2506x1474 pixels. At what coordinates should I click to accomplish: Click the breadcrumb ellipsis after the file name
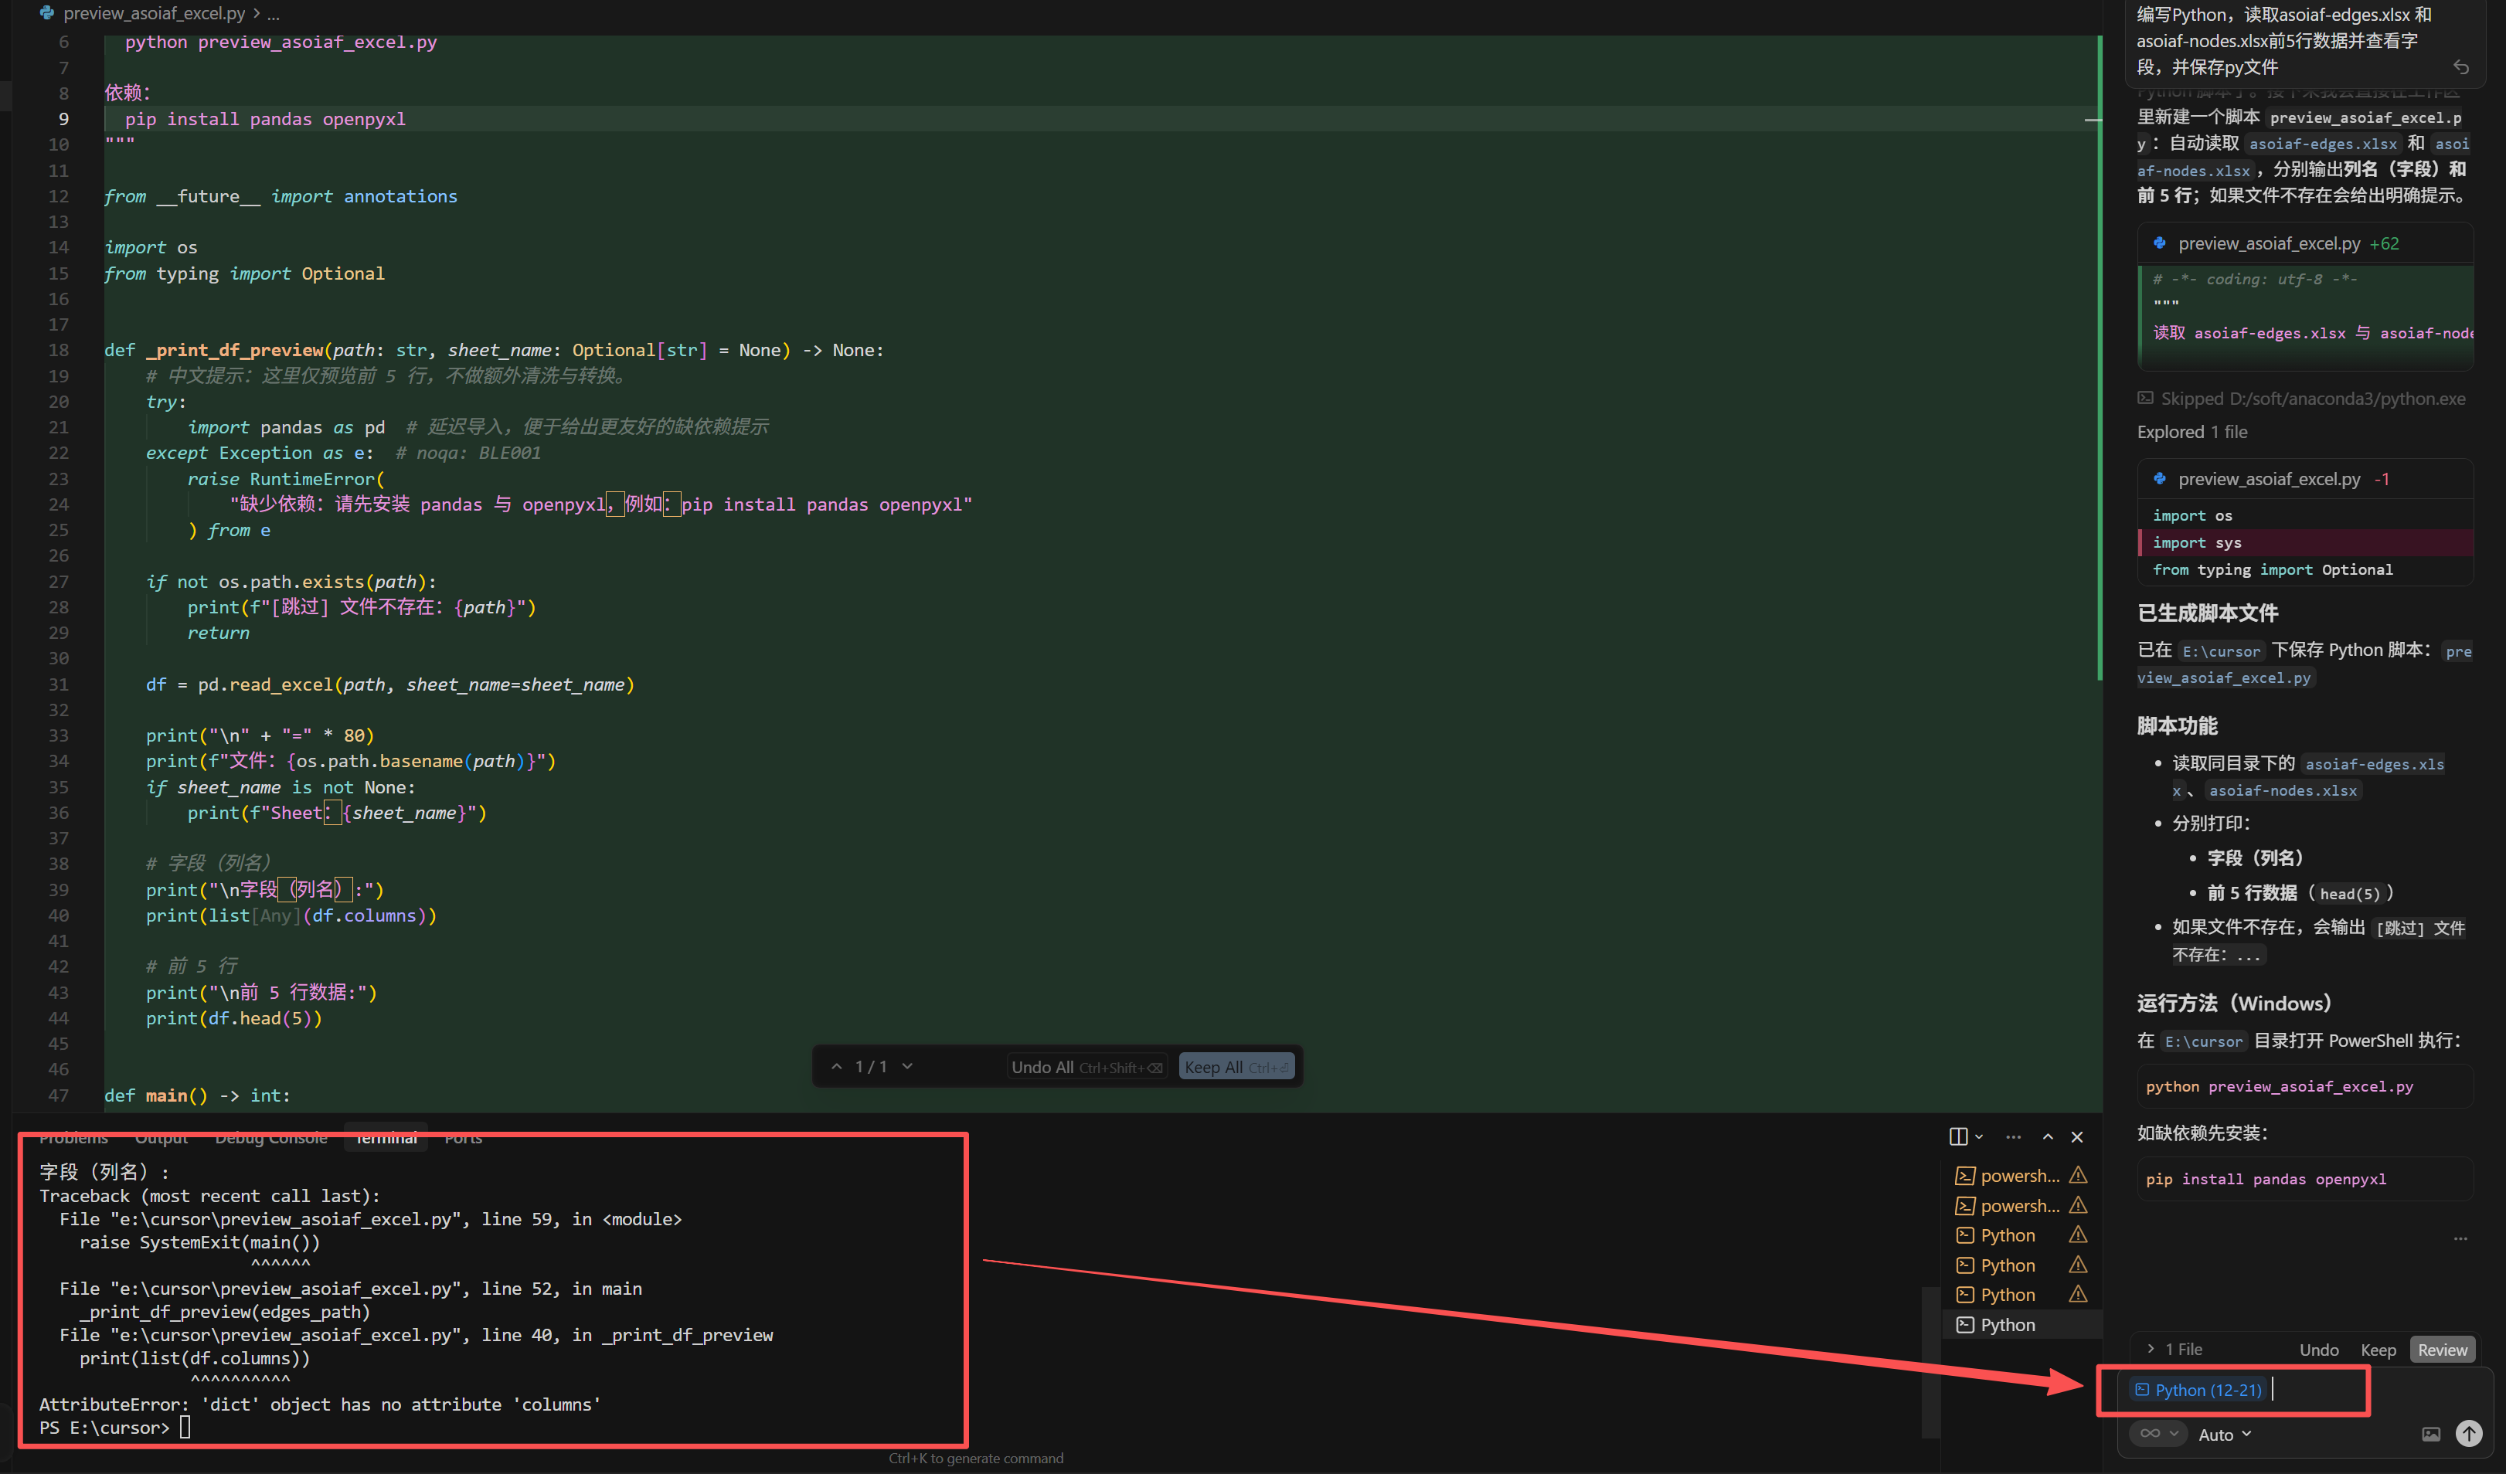(274, 14)
